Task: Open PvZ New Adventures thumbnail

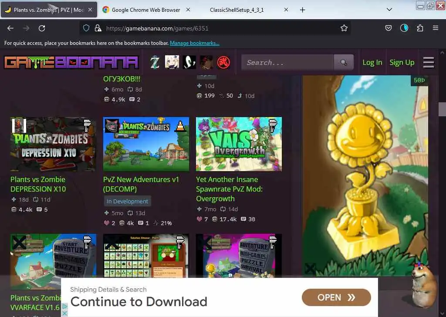Action: [x=146, y=144]
